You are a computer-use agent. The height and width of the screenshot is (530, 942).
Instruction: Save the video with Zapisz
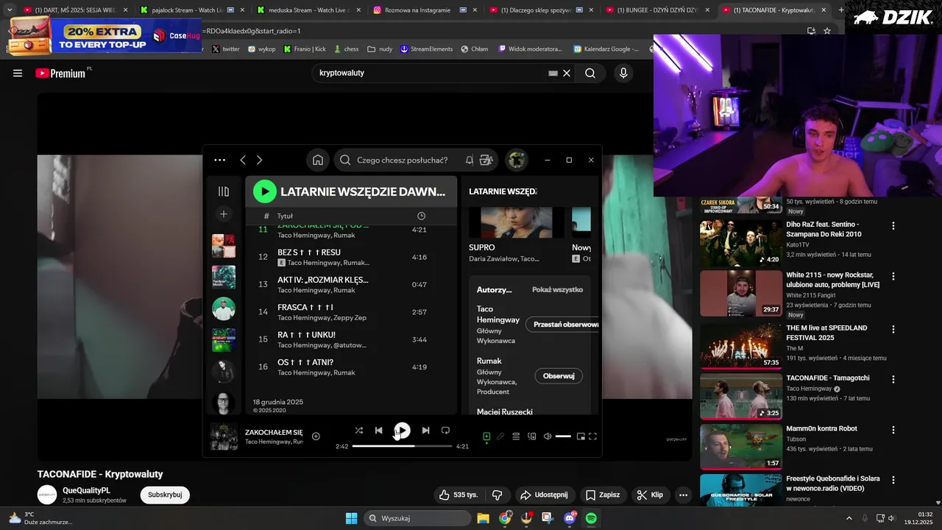click(603, 495)
